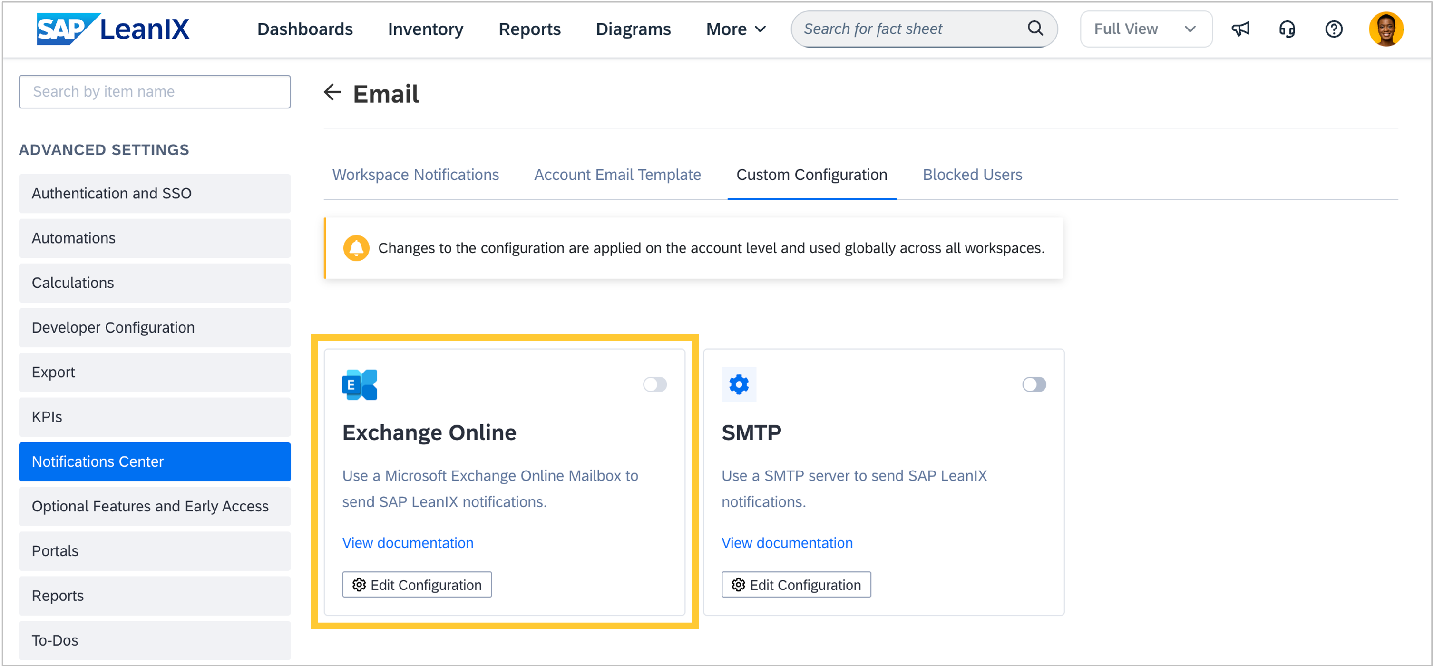Screen dimensions: 1434x667
Task: Open the Full View dropdown
Action: pyautogui.click(x=1145, y=29)
